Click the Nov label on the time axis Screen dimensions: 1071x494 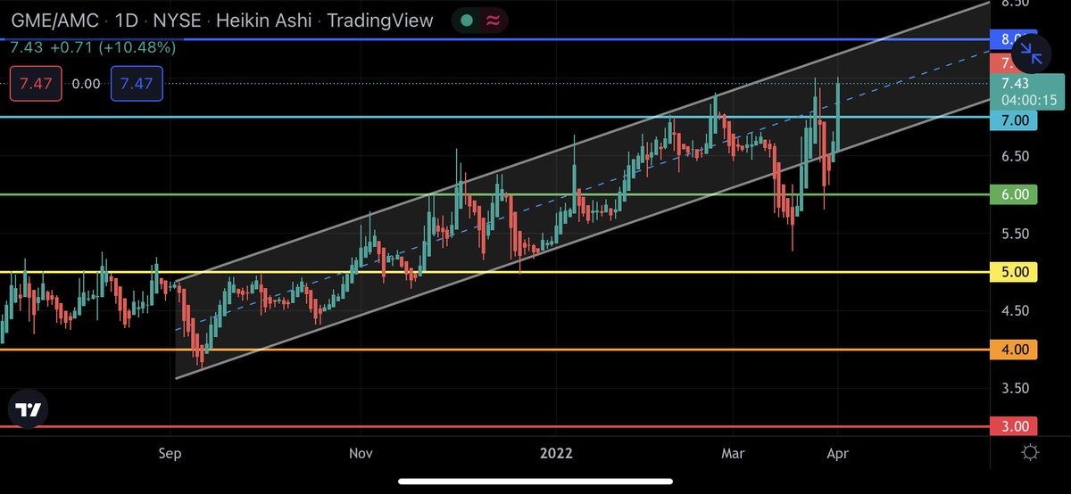click(361, 453)
